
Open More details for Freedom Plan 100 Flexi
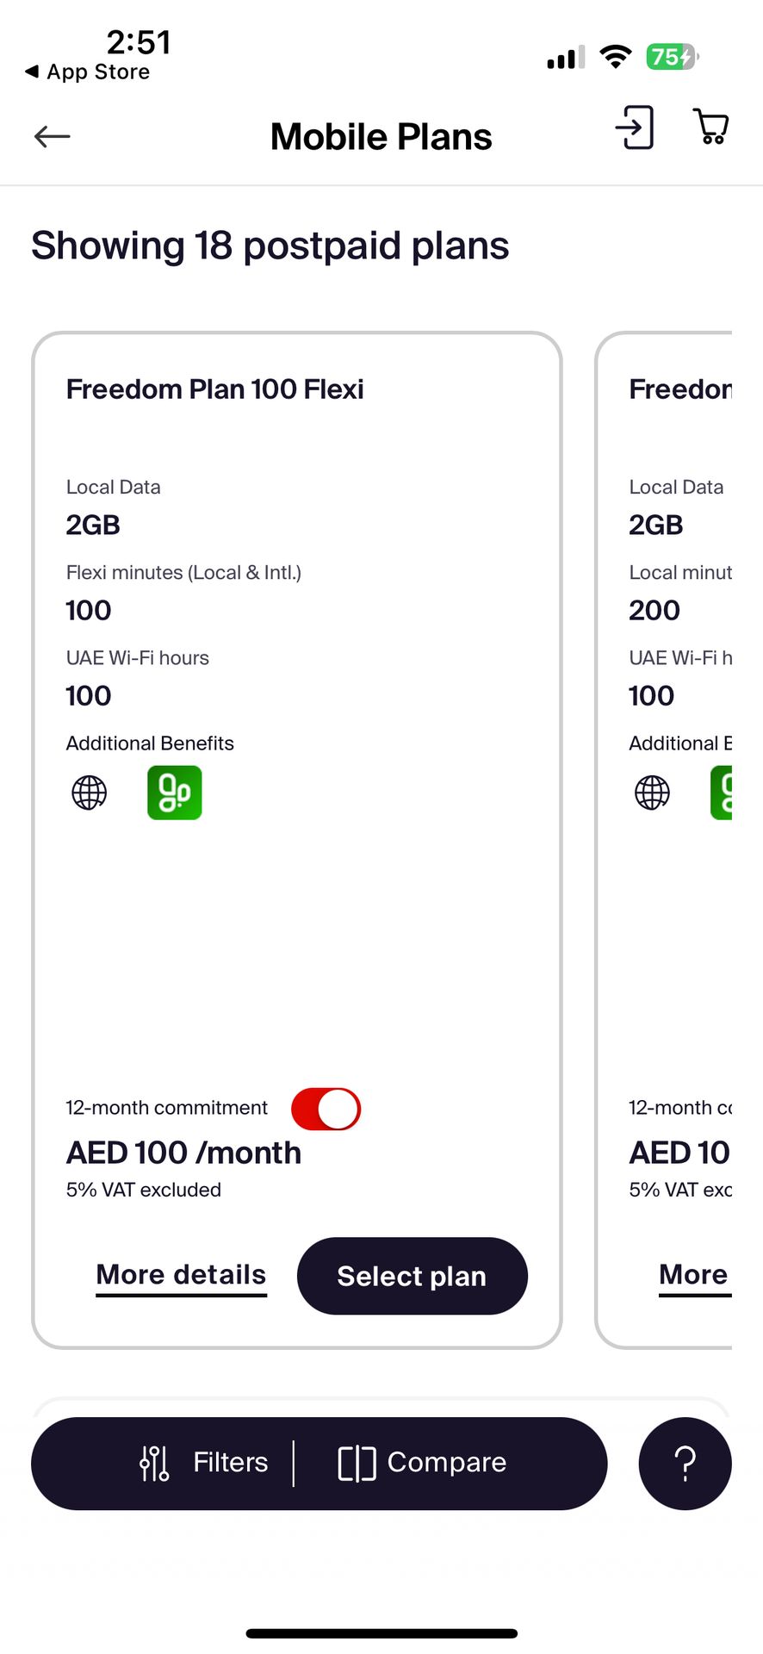(181, 1275)
